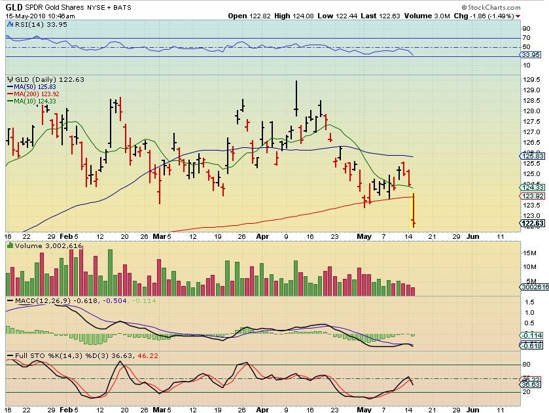Click the bold GLD ticker symbol

[x=14, y=6]
